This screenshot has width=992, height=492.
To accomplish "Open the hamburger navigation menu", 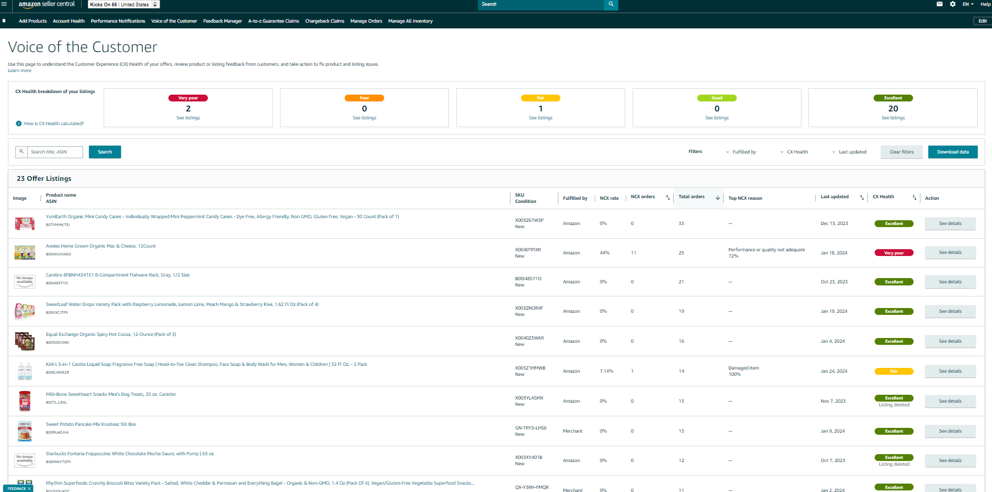I will click(4, 4).
